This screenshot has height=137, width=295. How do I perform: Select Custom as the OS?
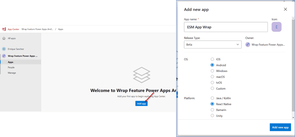click(212, 88)
